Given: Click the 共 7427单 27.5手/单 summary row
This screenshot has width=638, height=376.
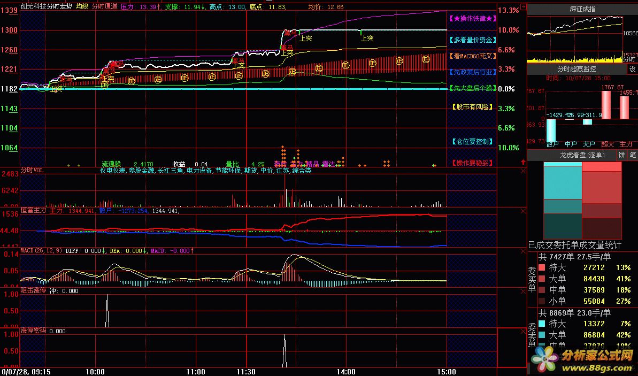Looking at the screenshot, I should (575, 257).
